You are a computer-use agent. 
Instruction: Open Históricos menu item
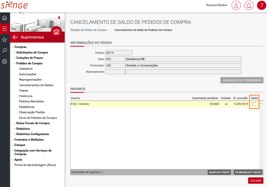(26, 96)
